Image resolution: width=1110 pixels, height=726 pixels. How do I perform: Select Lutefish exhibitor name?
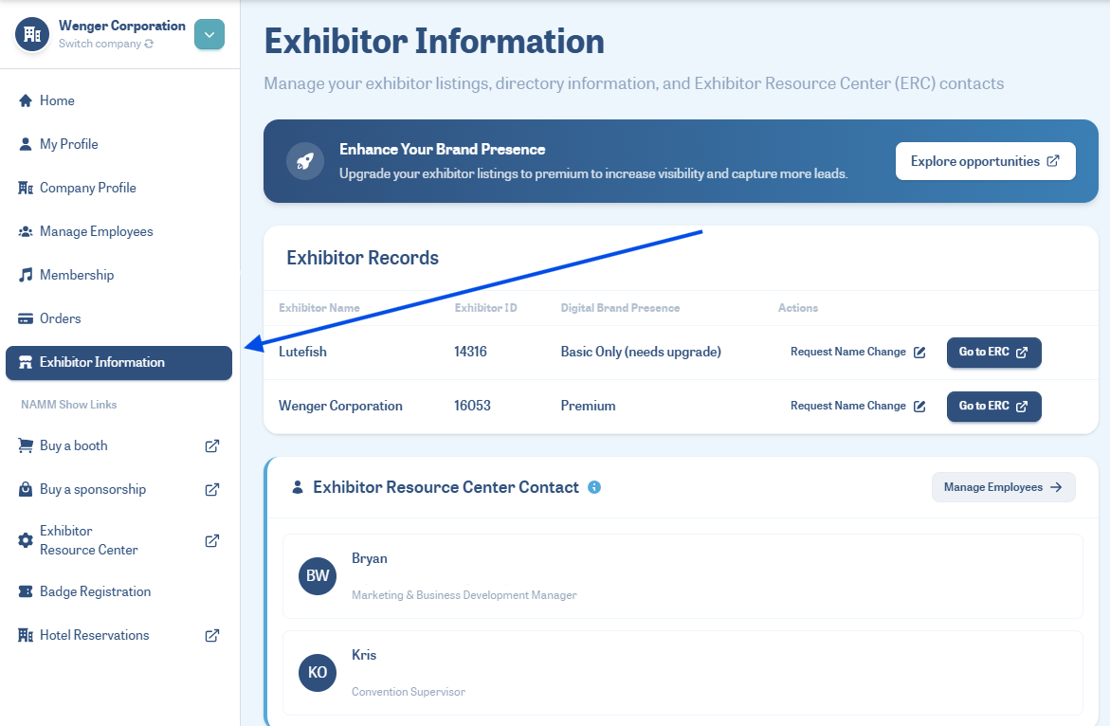pos(302,352)
